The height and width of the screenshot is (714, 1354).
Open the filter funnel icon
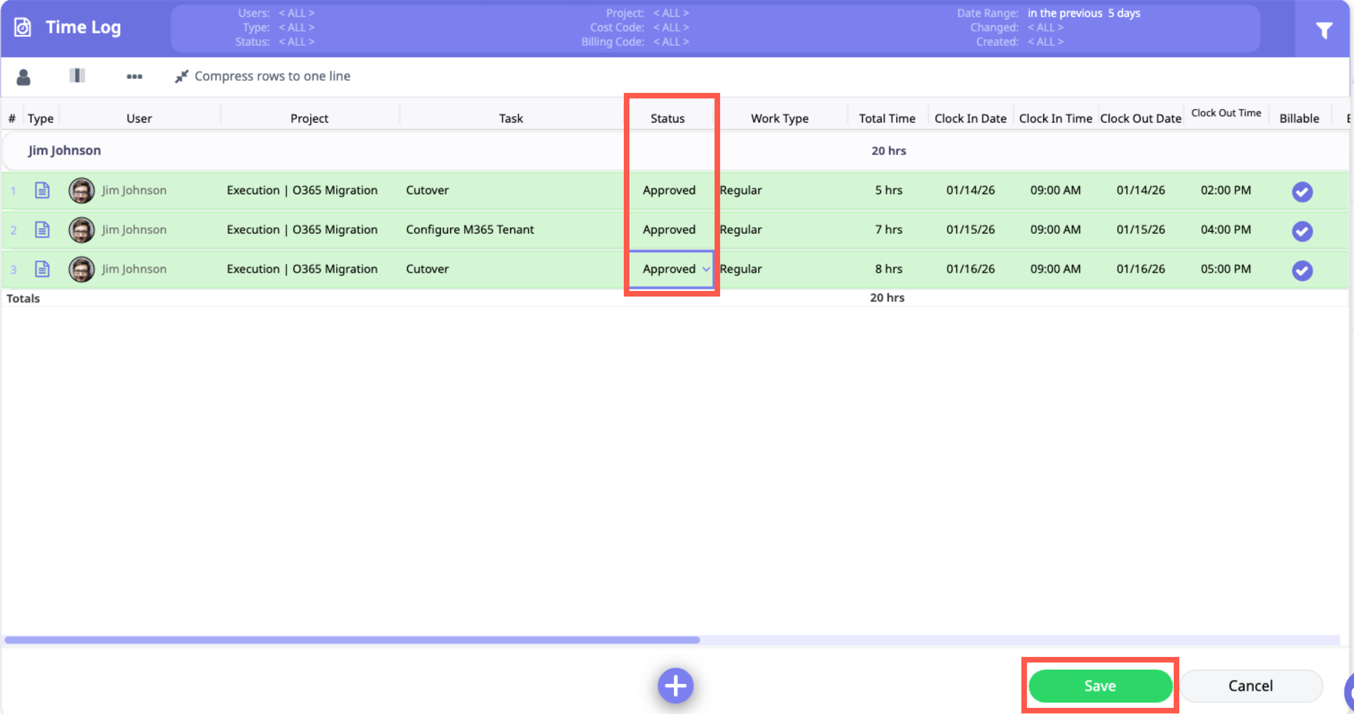1324,30
